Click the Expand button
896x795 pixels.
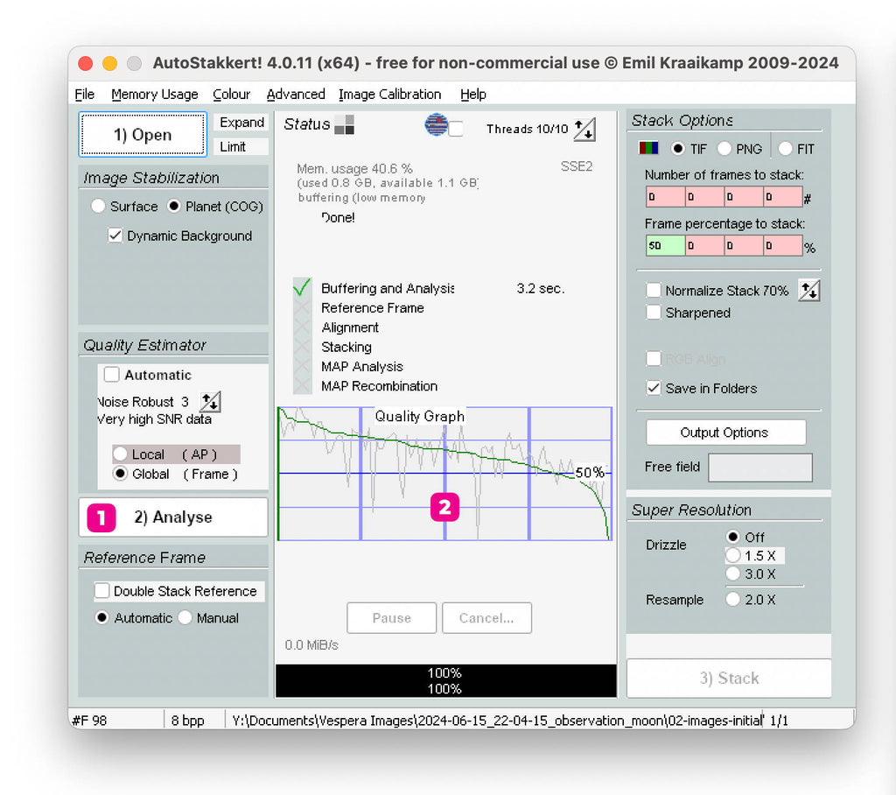(x=241, y=123)
